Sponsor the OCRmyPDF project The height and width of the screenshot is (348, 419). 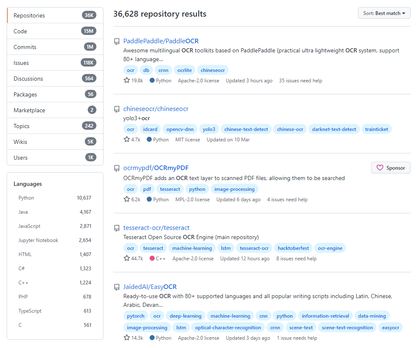point(391,168)
